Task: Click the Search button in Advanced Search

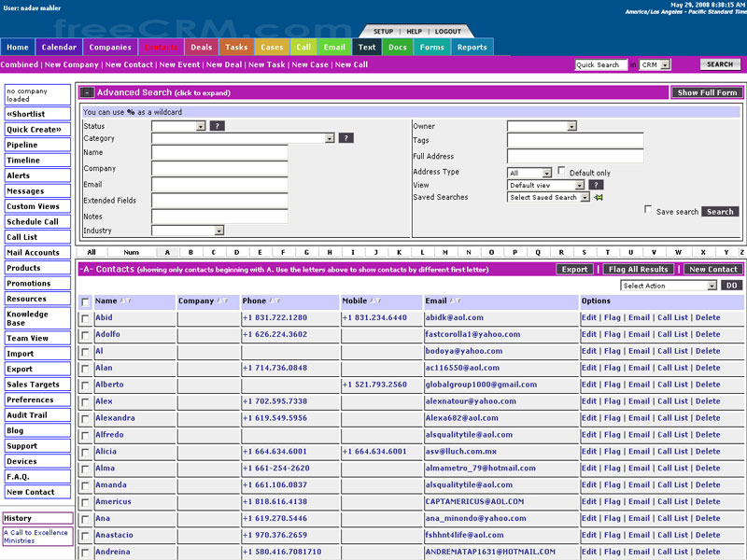Action: click(x=720, y=212)
